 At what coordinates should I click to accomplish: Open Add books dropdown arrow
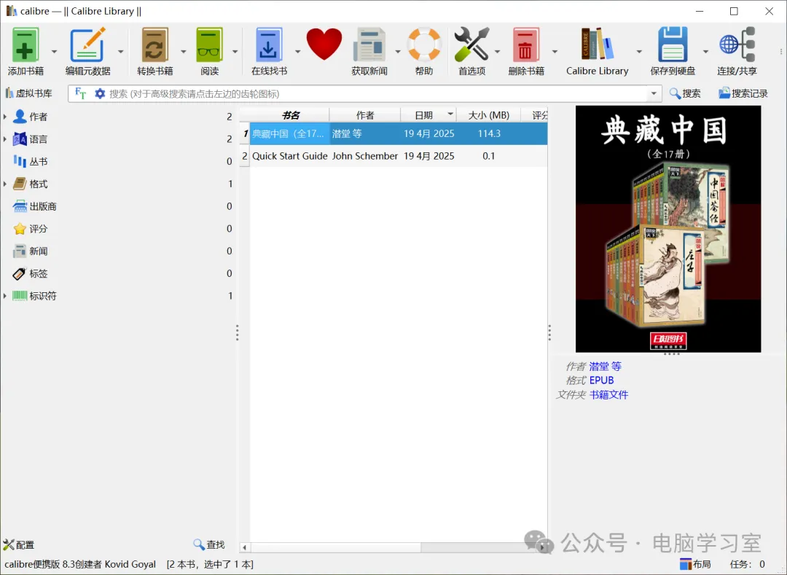point(54,51)
